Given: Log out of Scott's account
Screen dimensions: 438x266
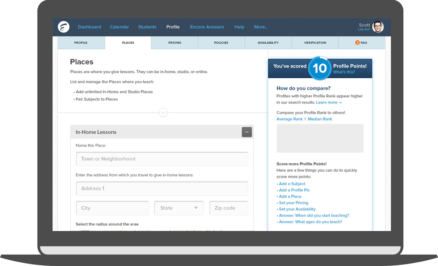Looking at the screenshot, I should [364, 30].
